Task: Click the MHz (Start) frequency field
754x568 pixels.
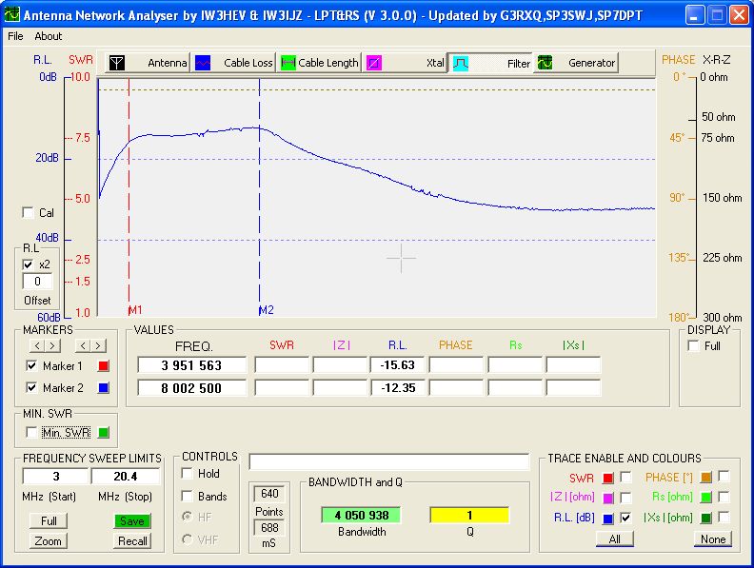Action: click(x=55, y=476)
